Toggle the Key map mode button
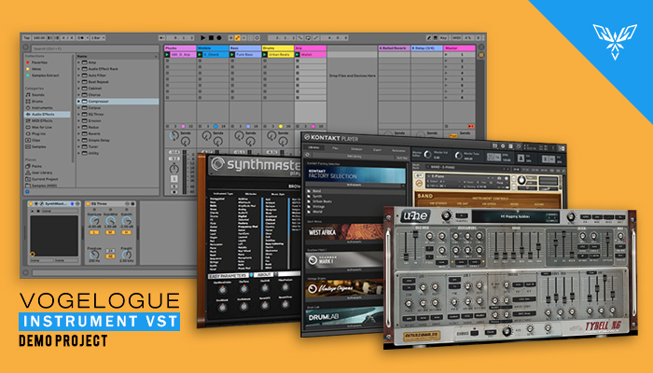 [x=443, y=38]
